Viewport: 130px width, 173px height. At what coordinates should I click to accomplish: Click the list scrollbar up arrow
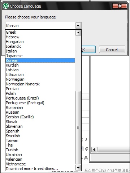78,33
